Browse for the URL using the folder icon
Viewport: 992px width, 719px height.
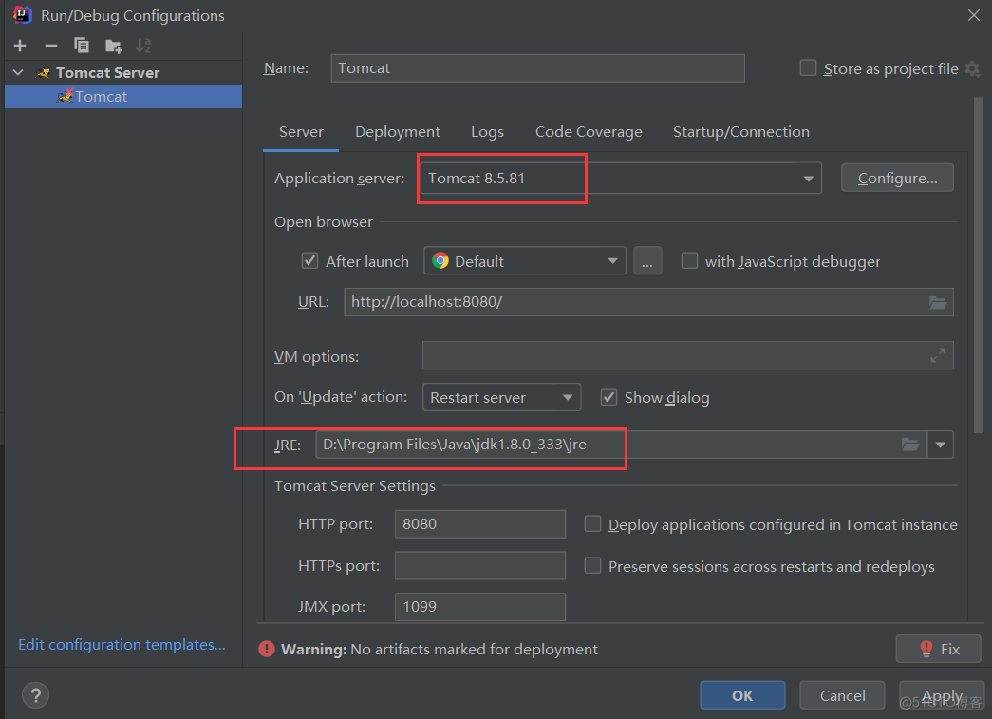point(938,303)
